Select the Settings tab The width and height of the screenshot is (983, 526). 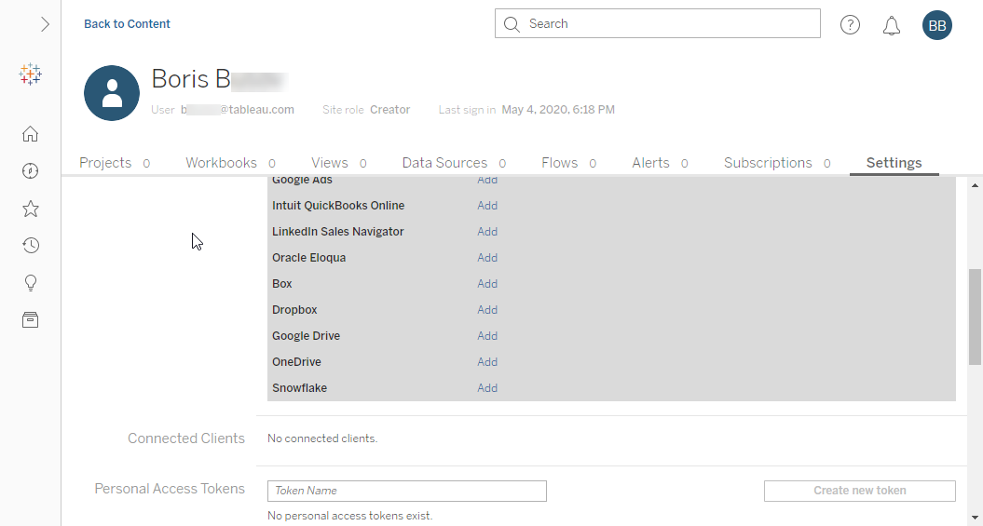894,163
